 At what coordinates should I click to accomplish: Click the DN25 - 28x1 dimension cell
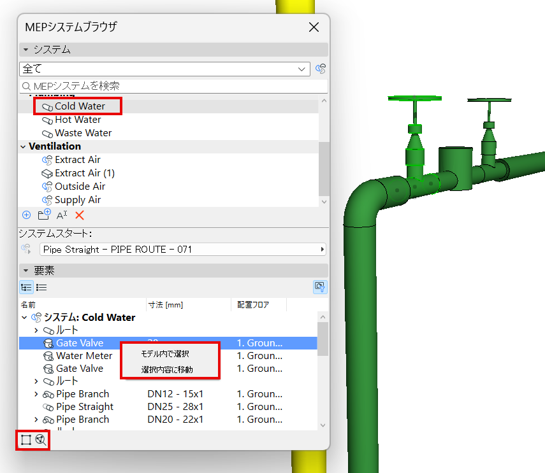175,407
